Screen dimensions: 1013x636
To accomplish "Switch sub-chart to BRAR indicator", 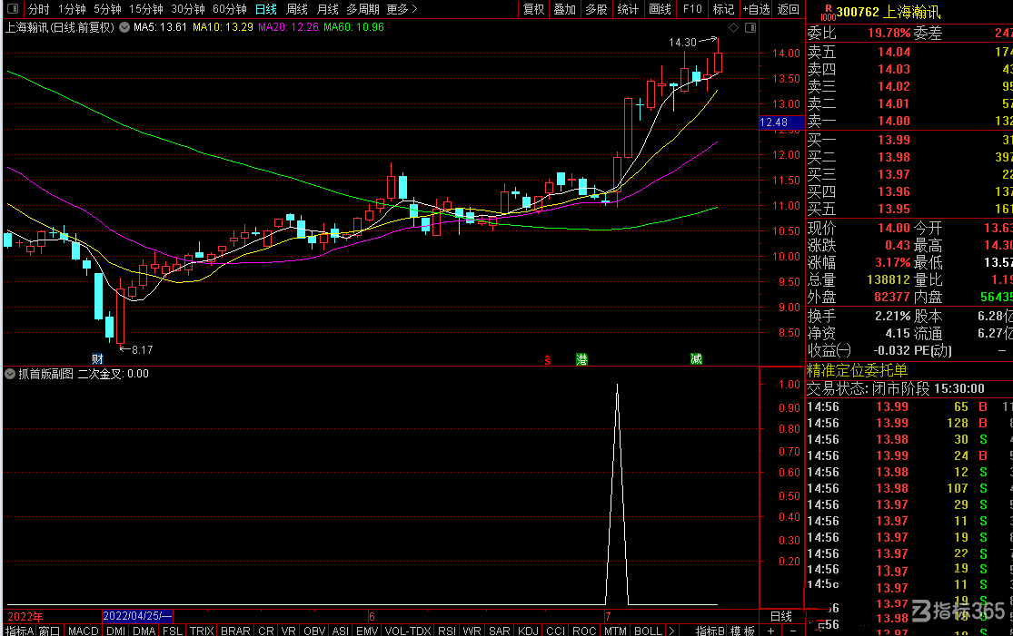I will coord(235,631).
